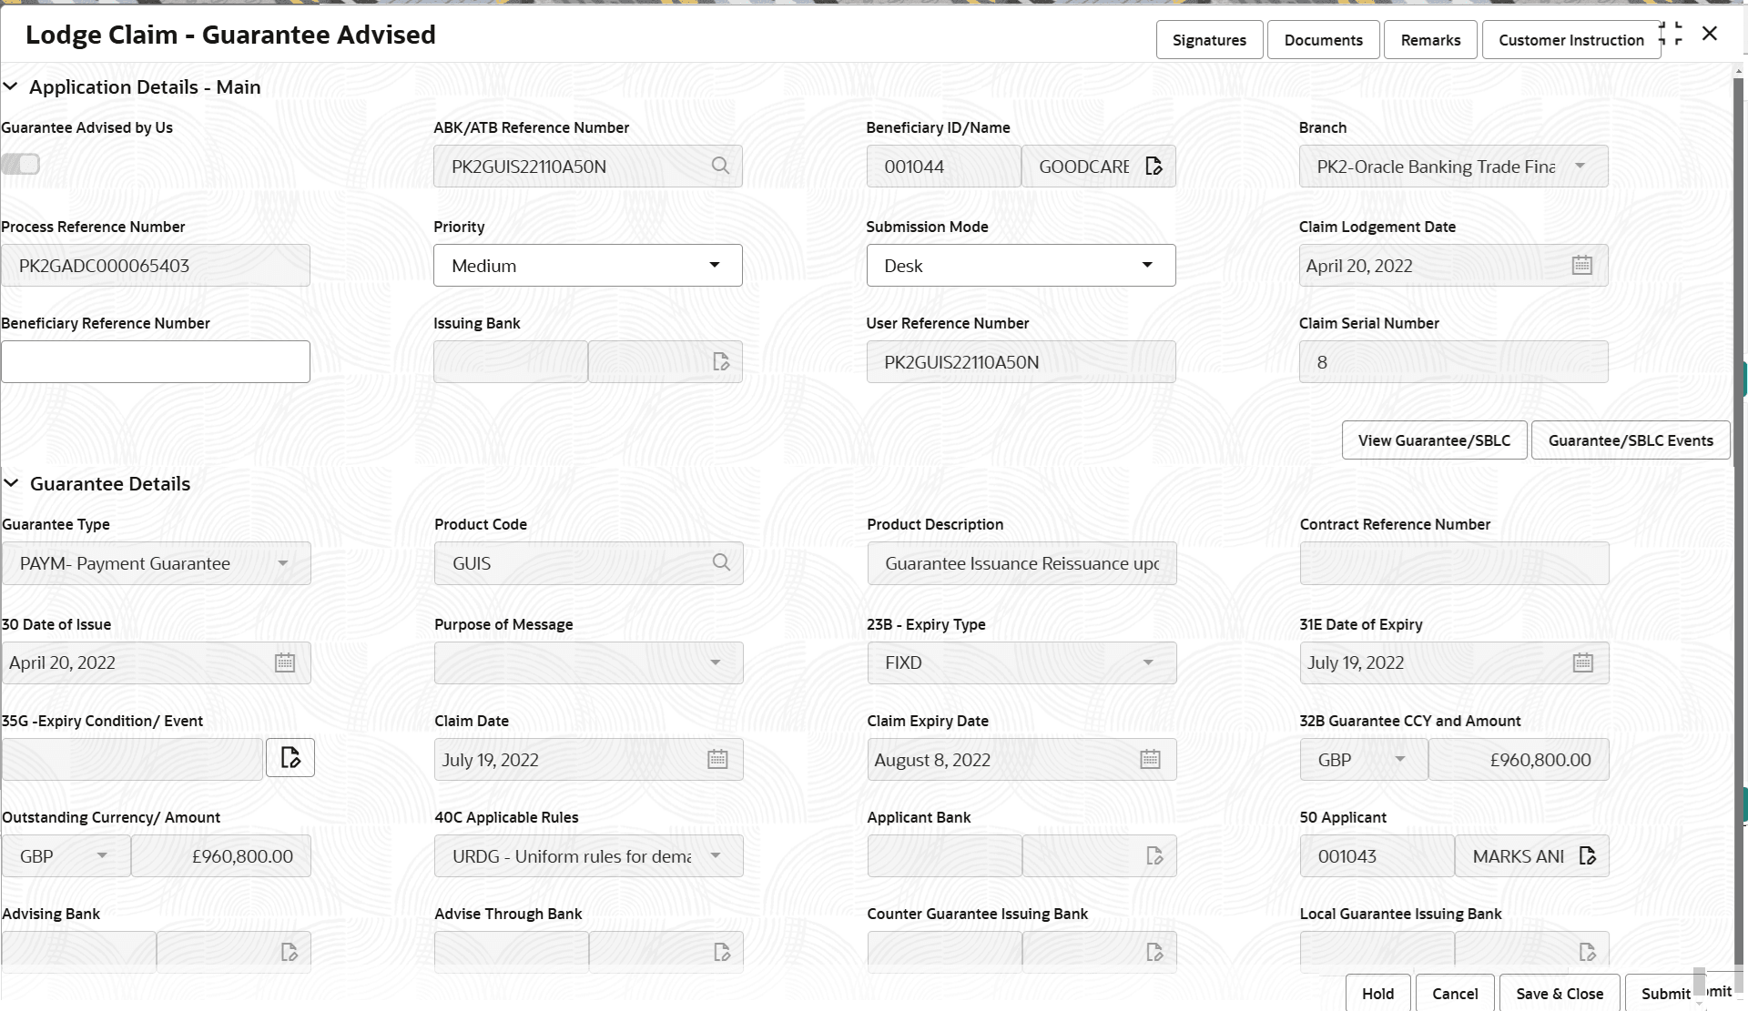Collapse Application Details - Main section
This screenshot has height=1011, width=1748.
(11, 86)
